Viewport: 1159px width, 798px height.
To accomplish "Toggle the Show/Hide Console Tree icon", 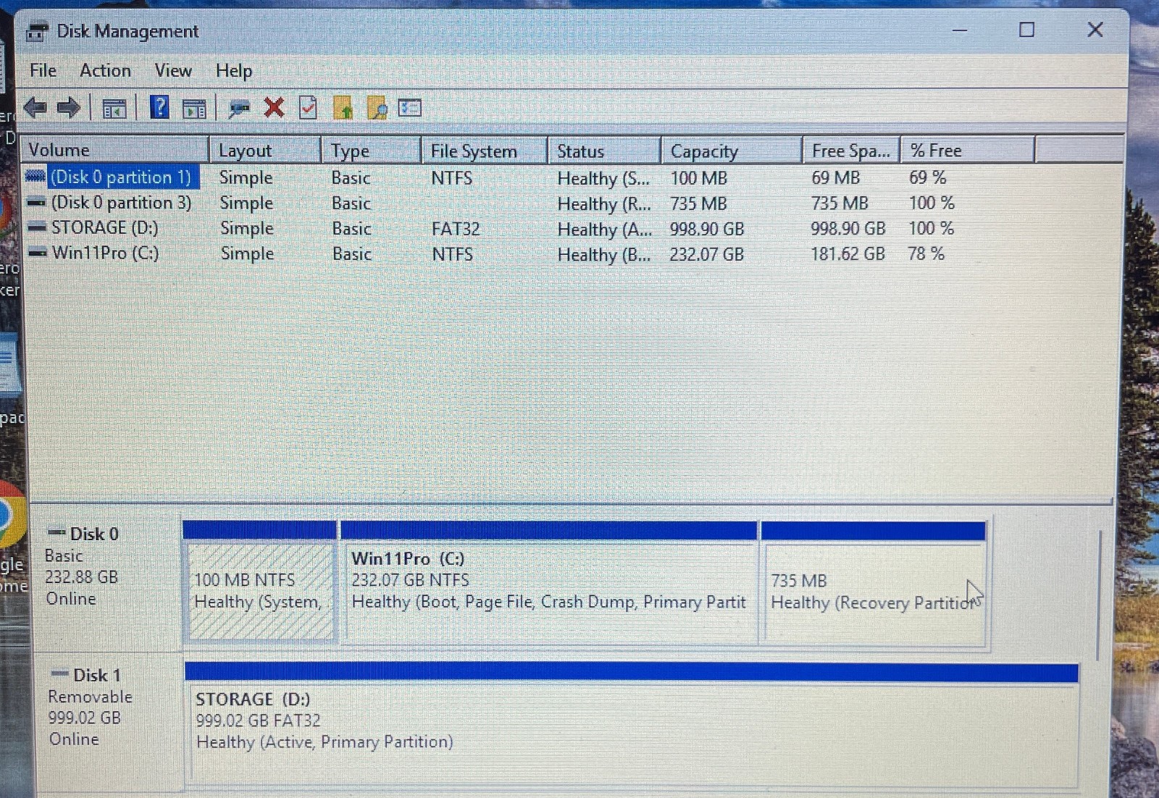I will (x=114, y=109).
